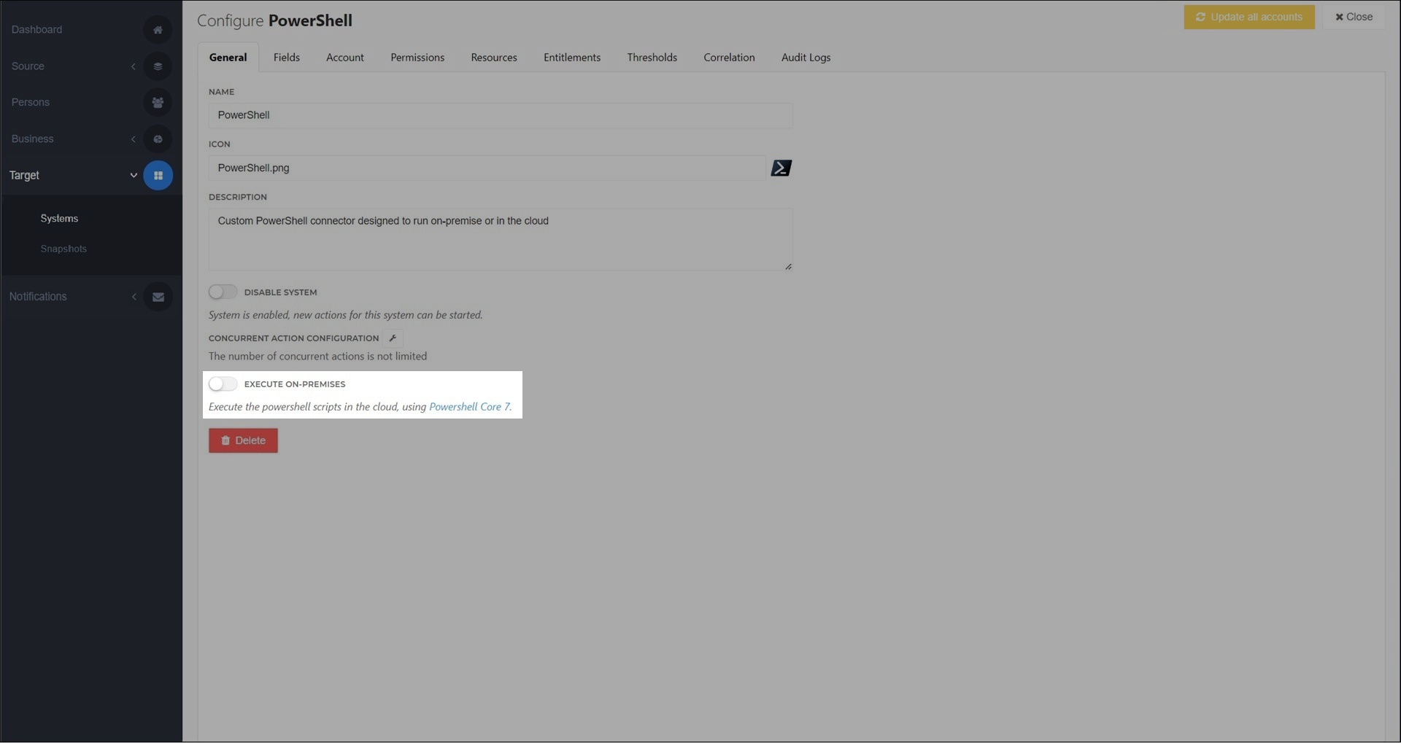This screenshot has width=1401, height=743.
Task: Expand the Source menu chevron
Action: pos(134,66)
